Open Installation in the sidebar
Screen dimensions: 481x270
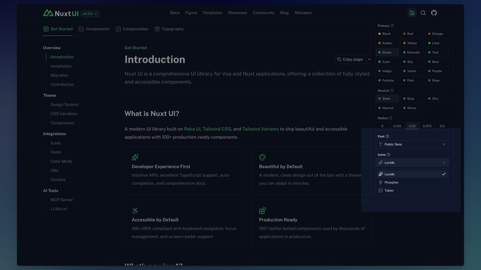(61, 66)
